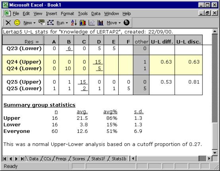Click the vertical scrollbar down arrow
Screen dimensions: 220x171
(215, 153)
